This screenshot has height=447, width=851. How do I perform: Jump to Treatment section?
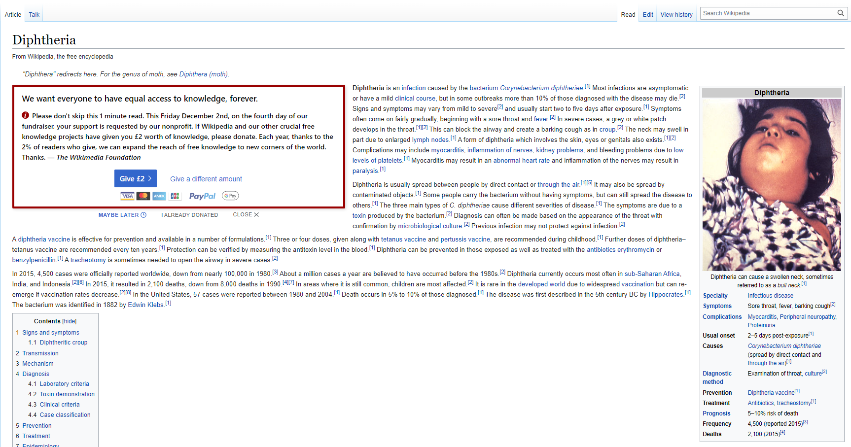click(36, 436)
